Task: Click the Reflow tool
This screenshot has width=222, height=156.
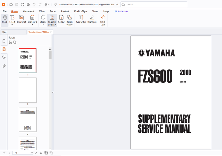Action: (62, 19)
